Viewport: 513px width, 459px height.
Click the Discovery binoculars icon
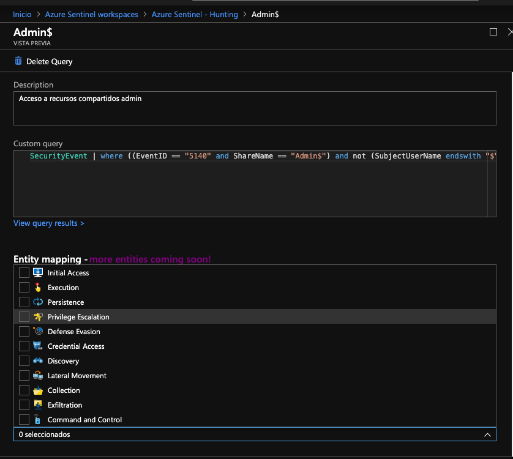pos(38,361)
